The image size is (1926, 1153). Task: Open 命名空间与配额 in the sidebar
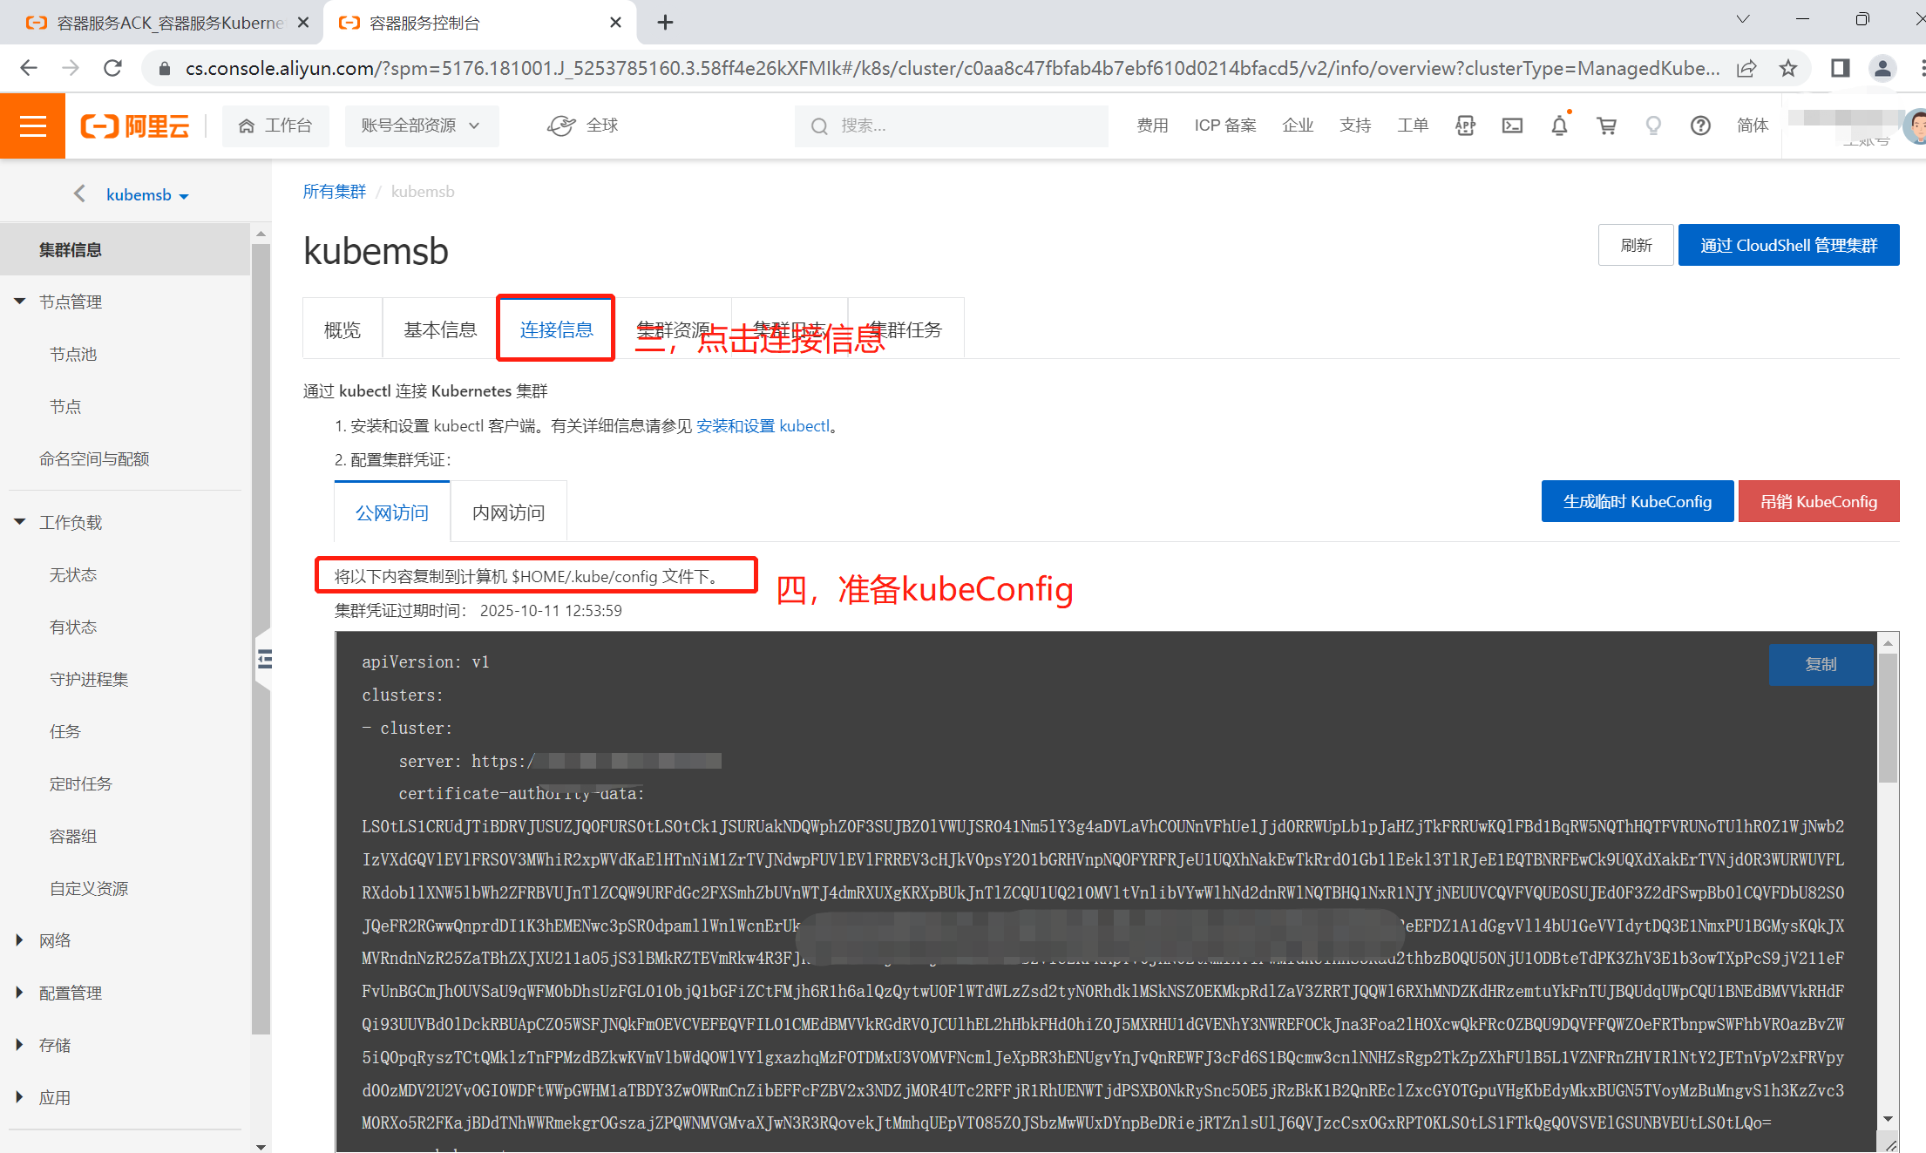tap(94, 459)
